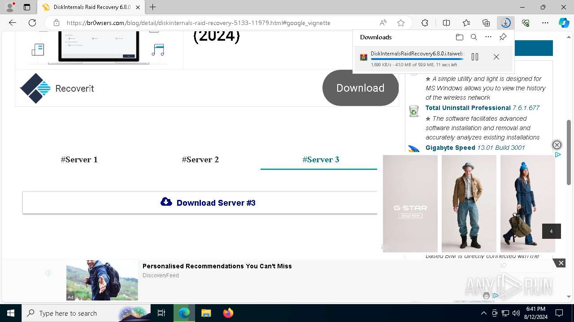Close the bottom banner ad
Image resolution: width=574 pixels, height=322 pixels.
561,263
